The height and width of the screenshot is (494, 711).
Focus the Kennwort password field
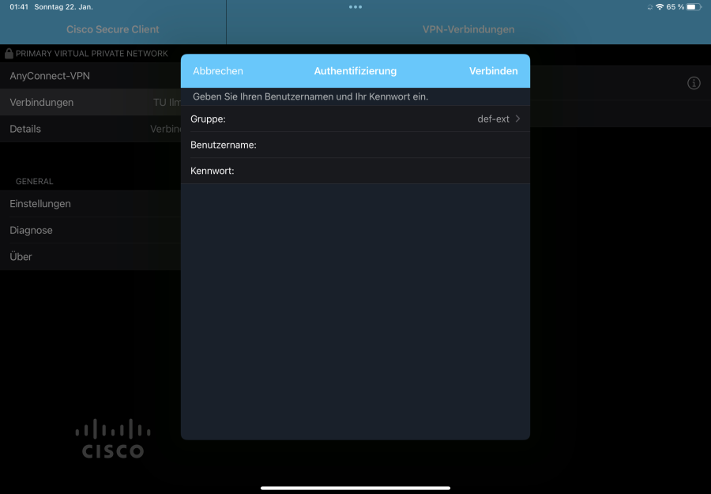pos(355,171)
